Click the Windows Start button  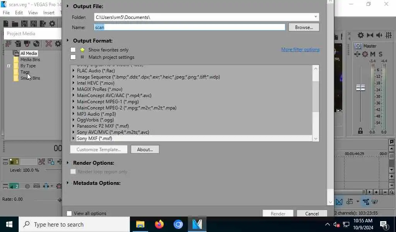(x=9, y=224)
